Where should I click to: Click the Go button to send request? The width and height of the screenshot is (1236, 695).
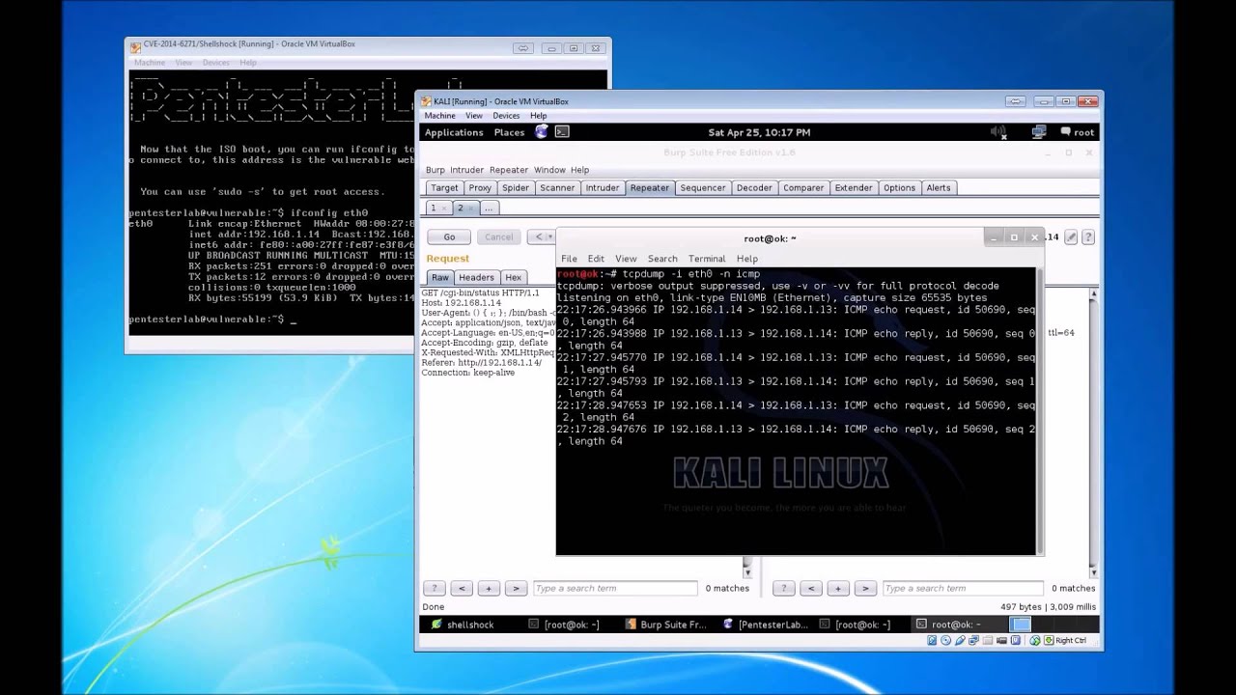[x=449, y=236]
